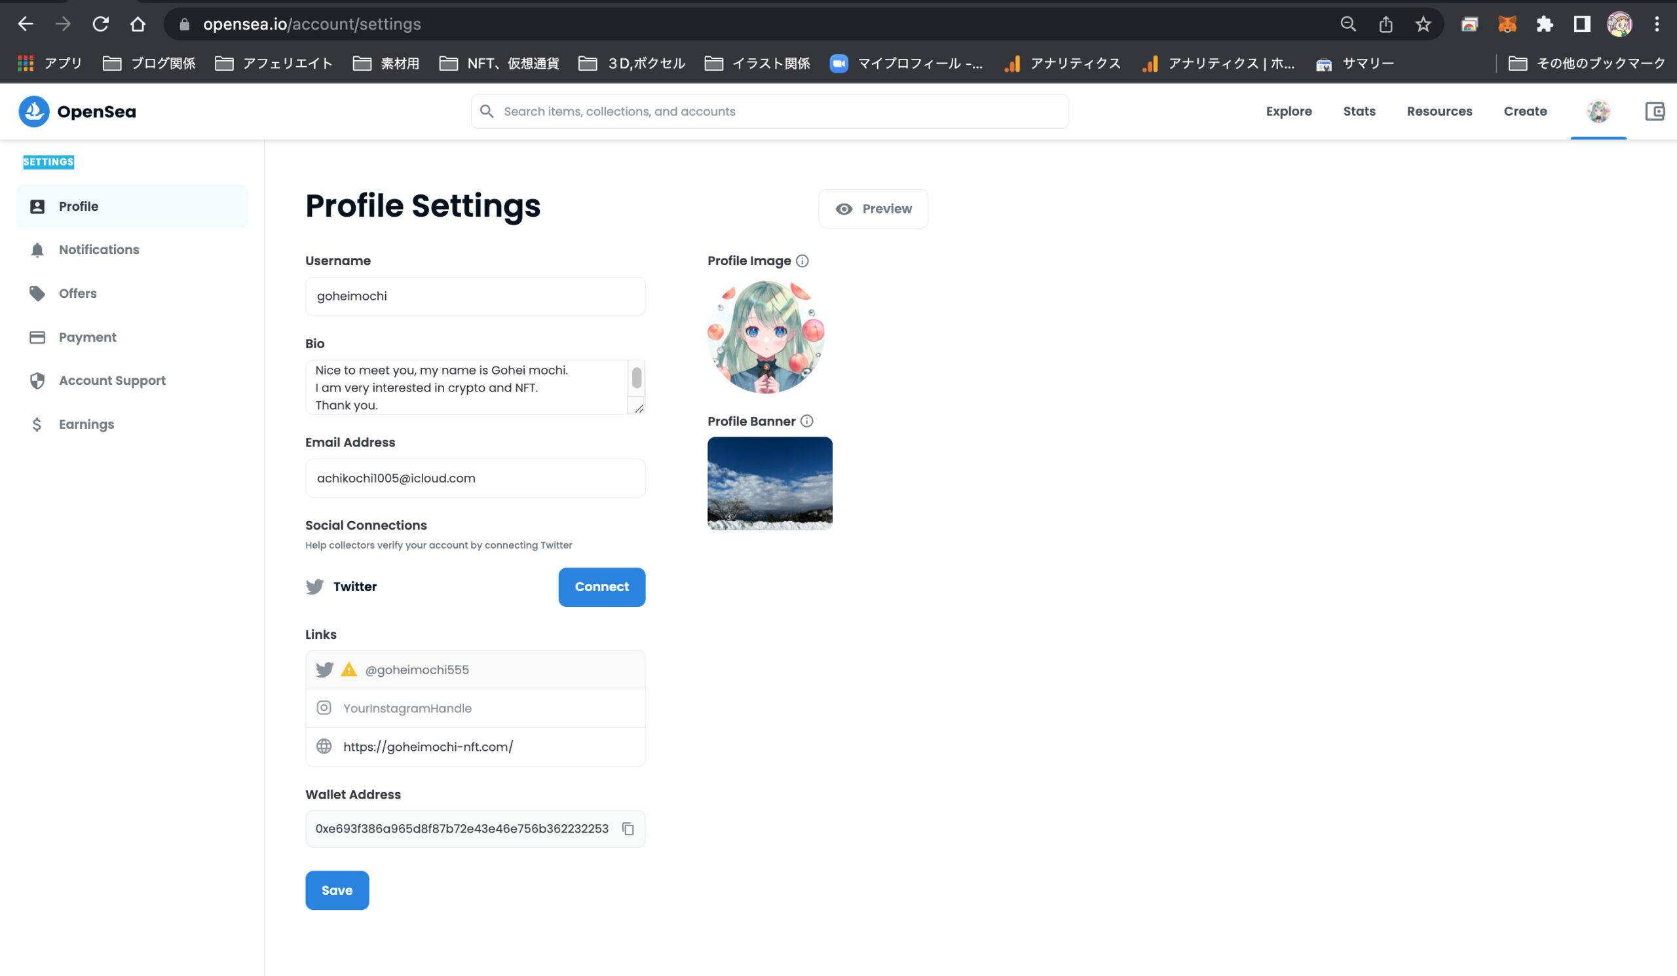Bookmark this page with star icon
1677x976 pixels.
[1423, 25]
